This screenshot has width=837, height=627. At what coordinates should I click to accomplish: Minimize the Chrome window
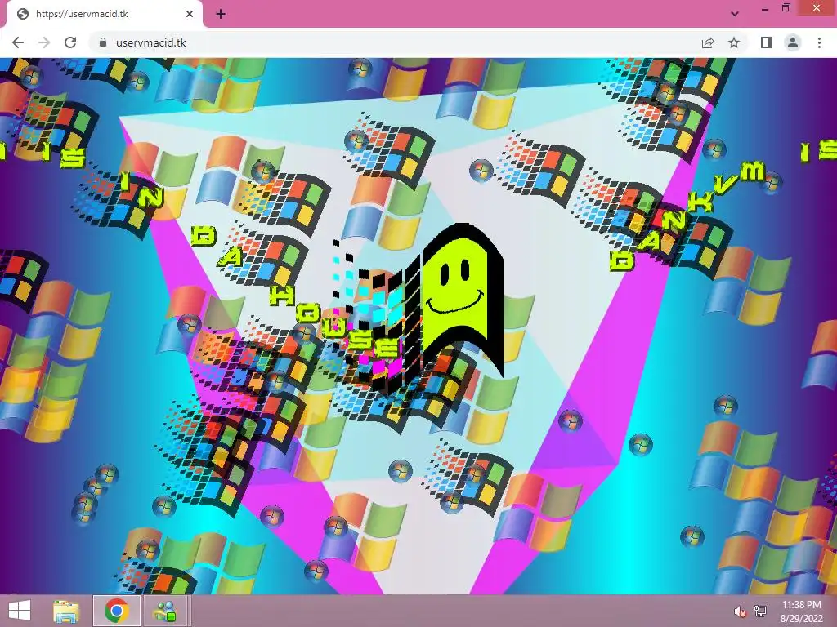click(765, 9)
